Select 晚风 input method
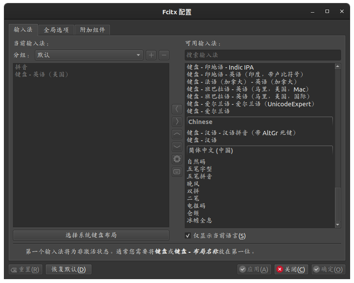This screenshot has width=354, height=283. coord(259,184)
